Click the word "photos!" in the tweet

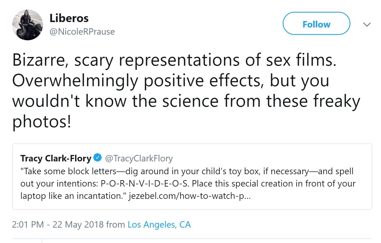click(42, 121)
